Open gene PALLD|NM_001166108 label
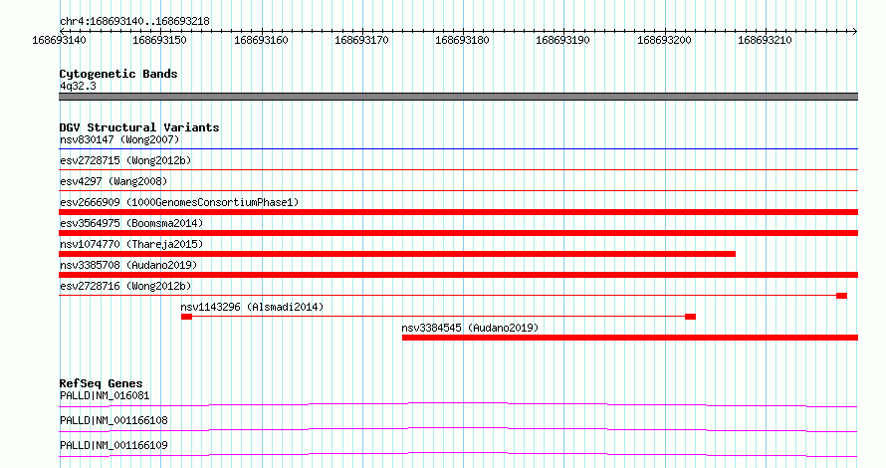This screenshot has height=468, width=886. point(113,420)
